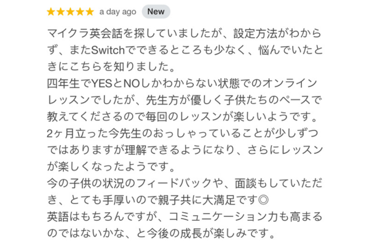Select the fourth gold rating star
The height and width of the screenshot is (246, 369).
pyautogui.click(x=80, y=12)
